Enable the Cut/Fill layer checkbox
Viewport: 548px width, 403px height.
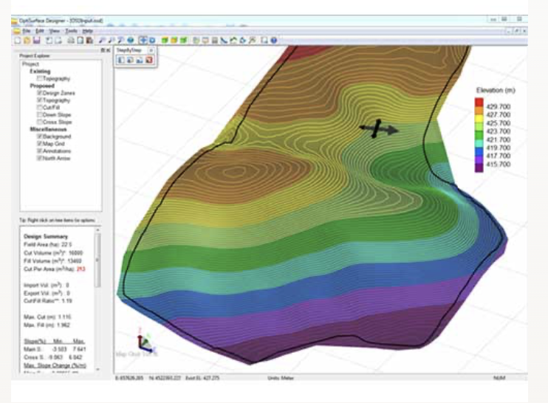(x=40, y=107)
